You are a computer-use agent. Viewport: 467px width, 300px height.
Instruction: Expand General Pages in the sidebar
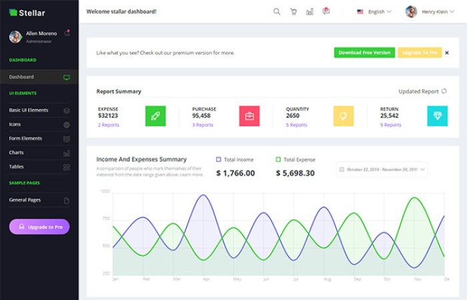click(39, 200)
